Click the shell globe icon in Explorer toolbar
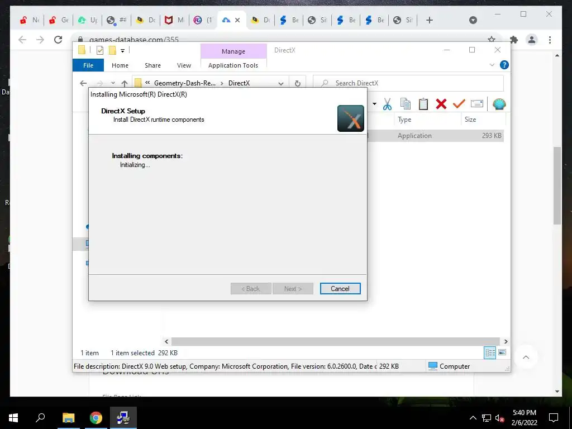This screenshot has width=572, height=429. coord(499,104)
